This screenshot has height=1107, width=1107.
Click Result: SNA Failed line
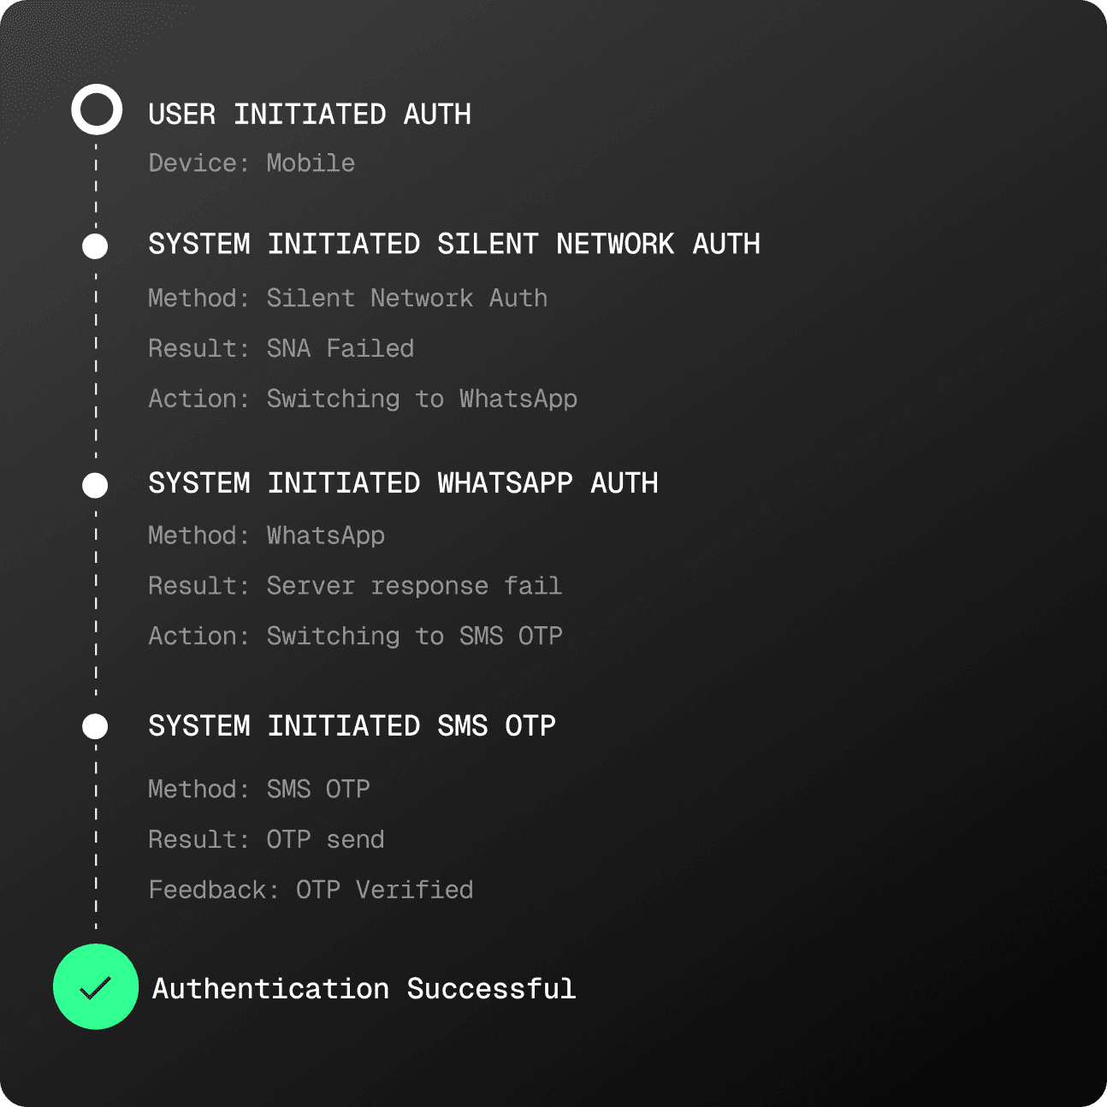[281, 348]
